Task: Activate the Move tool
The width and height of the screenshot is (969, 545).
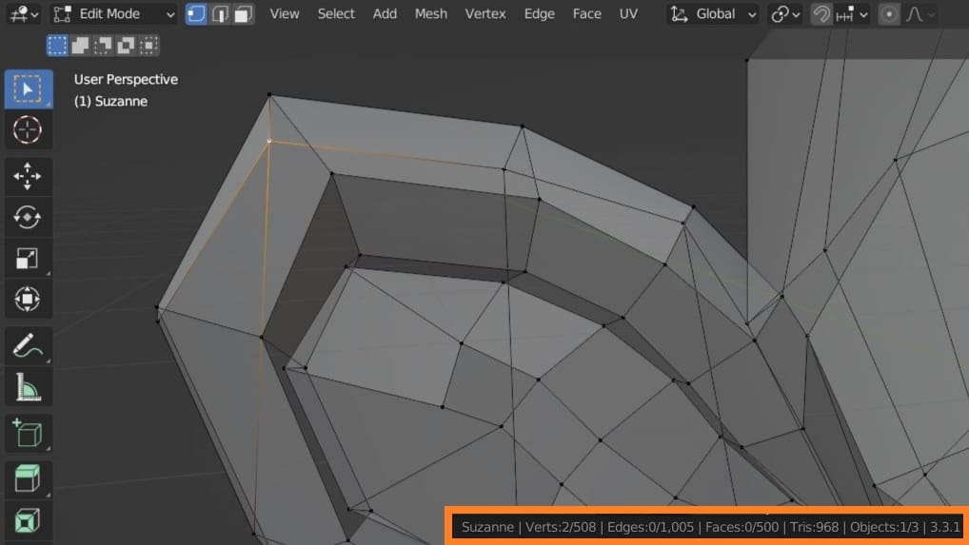Action: click(28, 177)
